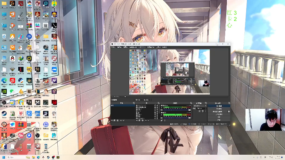
Task: Select the NVIDIA desktop shortcut
Action: pyautogui.click(x=4, y=93)
